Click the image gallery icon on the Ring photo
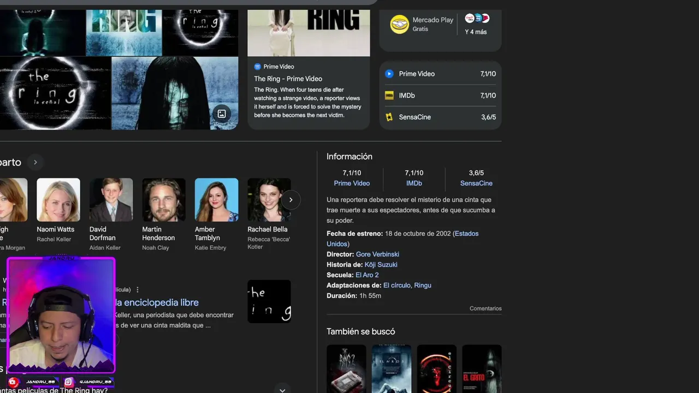This screenshot has width=699, height=393. coord(222,114)
